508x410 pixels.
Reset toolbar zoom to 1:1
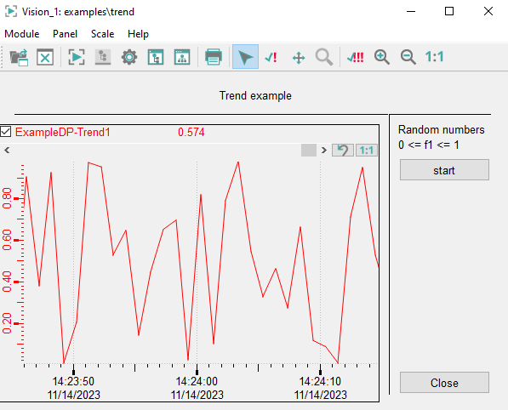(434, 57)
